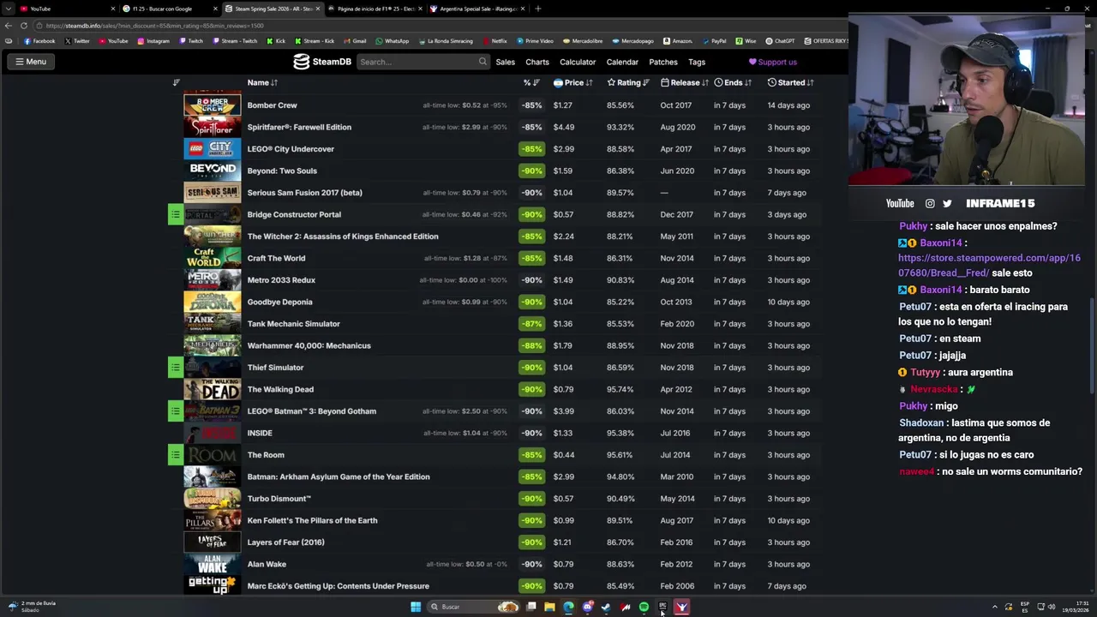Image resolution: width=1097 pixels, height=617 pixels.
Task: Open the Metro 2033 Redux thumbnail
Action: (x=213, y=280)
